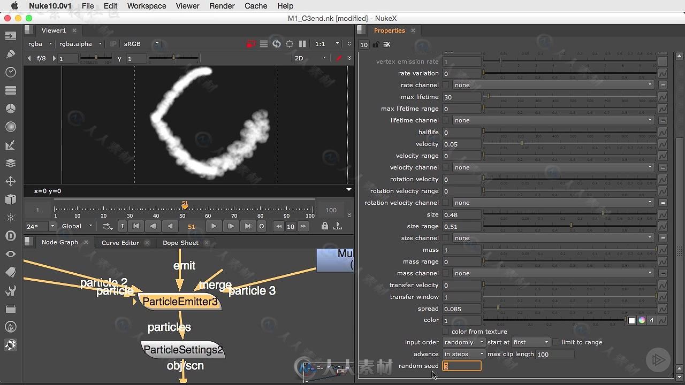
Task: Click the red pen icon in viewer toolbar
Action: point(338,58)
